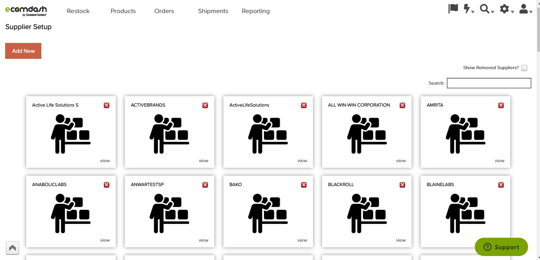
Task: Enable the Show Removed Suppliers checkbox
Action: 524,68
